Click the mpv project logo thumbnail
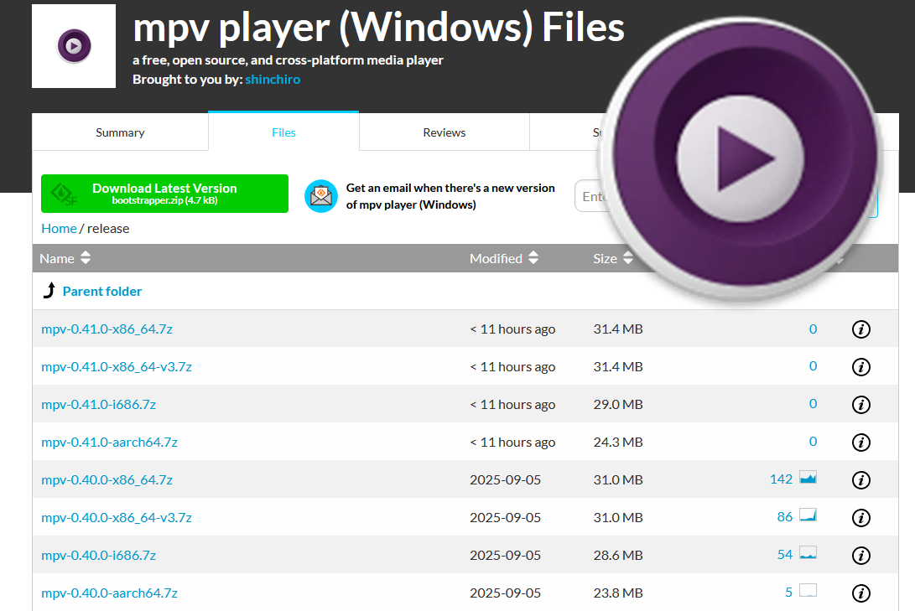Viewport: 915px width, 611px height. 74,46
